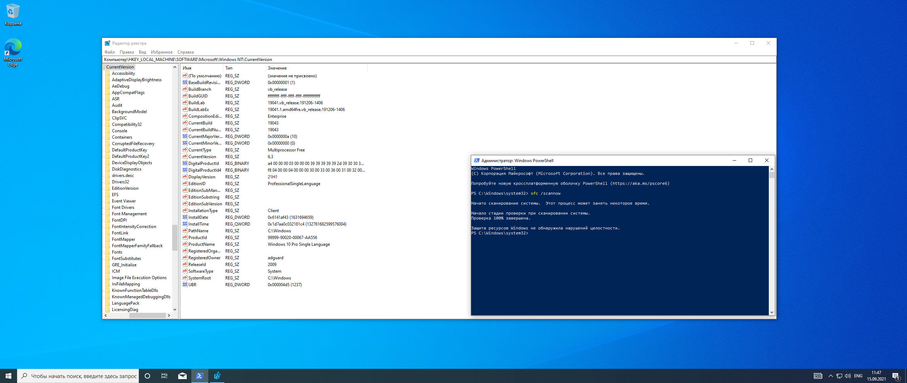Open the Справка menu

coord(185,52)
